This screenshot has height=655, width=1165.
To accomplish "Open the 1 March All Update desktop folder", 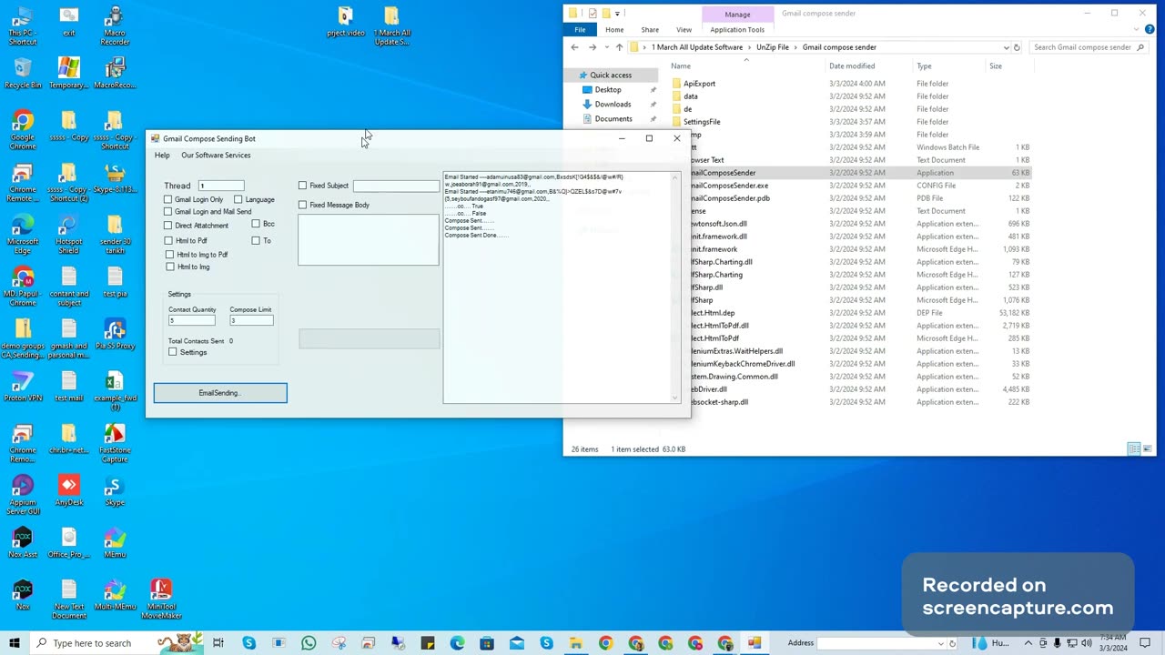I will 391,25.
